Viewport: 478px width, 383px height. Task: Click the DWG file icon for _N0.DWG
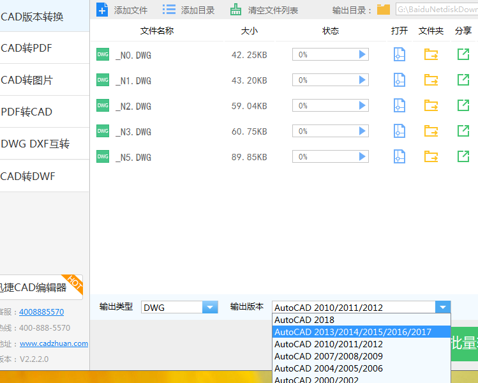pyautogui.click(x=103, y=55)
